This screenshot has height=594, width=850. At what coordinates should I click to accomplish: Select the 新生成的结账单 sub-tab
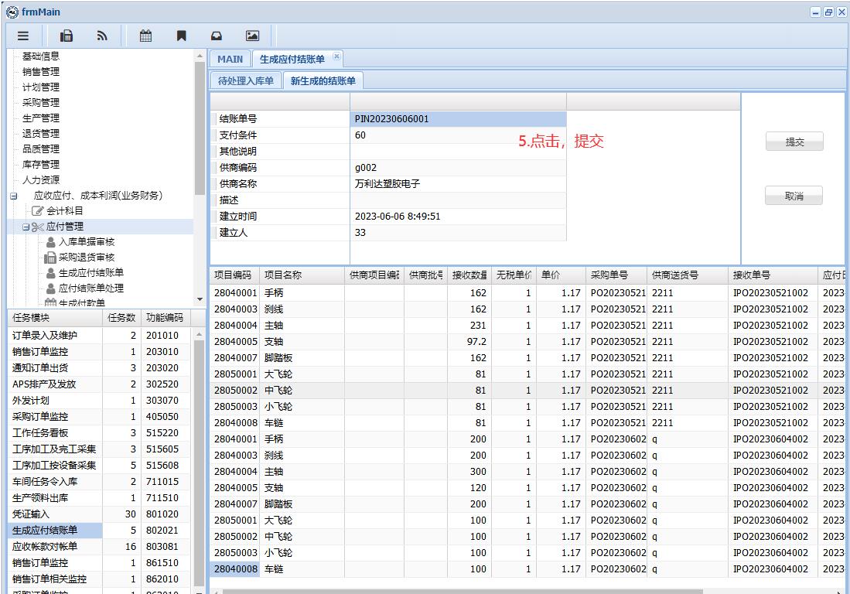[x=323, y=80]
